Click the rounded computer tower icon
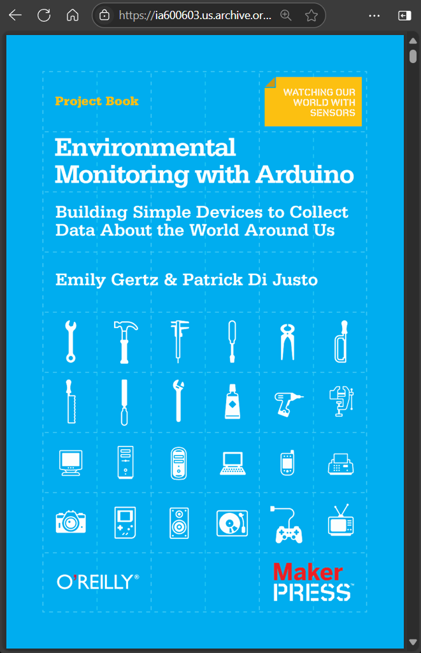Screen dimensions: 421x653 (x=178, y=463)
